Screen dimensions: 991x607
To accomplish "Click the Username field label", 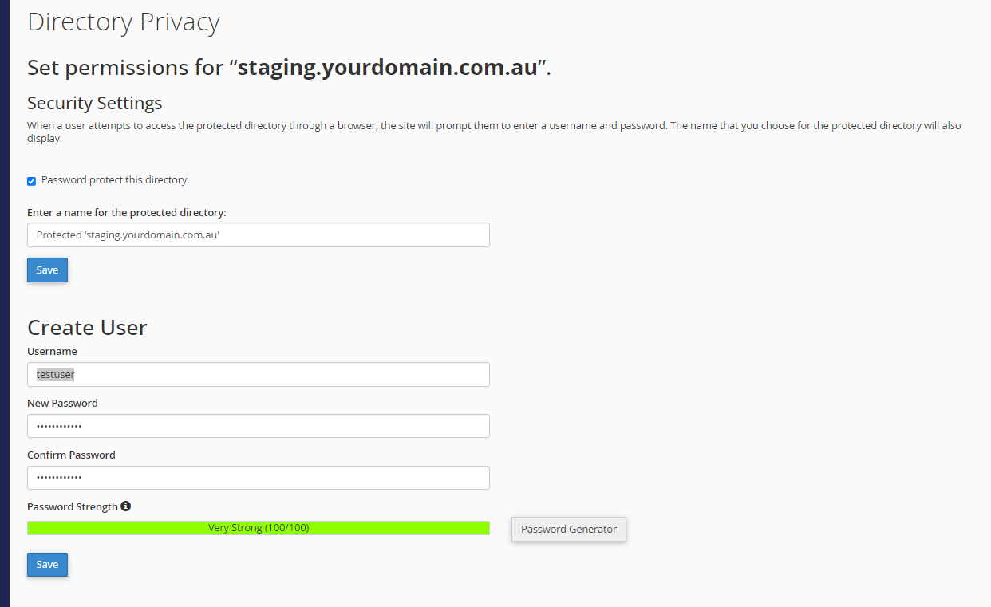I will (52, 352).
